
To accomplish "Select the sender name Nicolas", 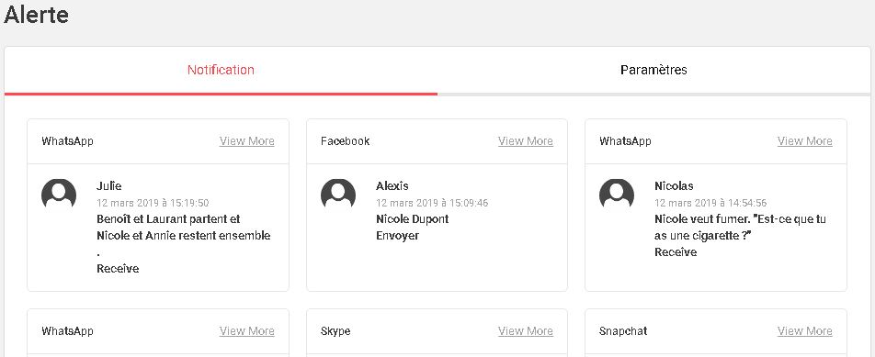I will click(x=674, y=186).
